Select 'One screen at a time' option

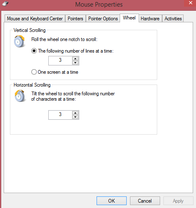click(34, 72)
